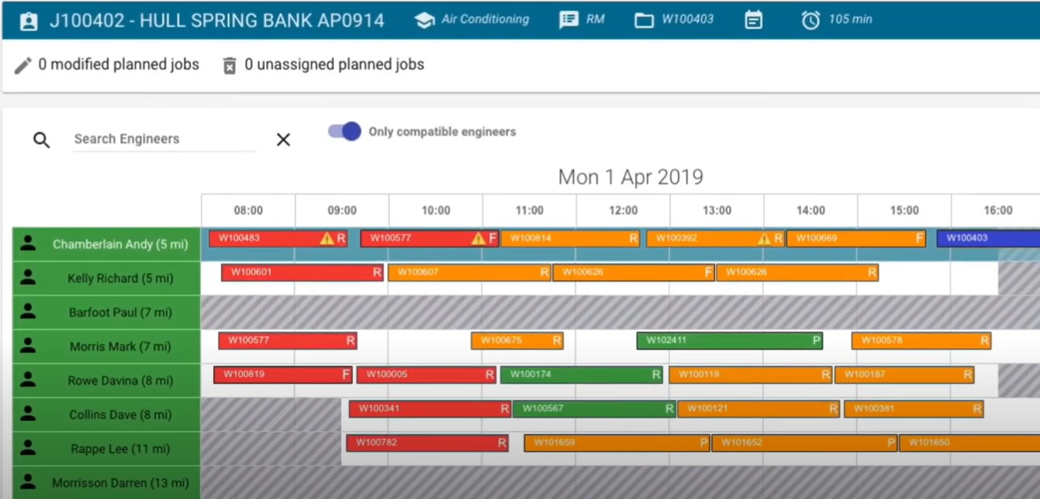Click the job badge icon beside J100402

point(28,19)
